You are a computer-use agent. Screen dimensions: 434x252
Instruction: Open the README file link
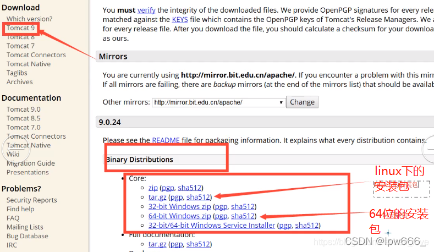click(x=166, y=140)
